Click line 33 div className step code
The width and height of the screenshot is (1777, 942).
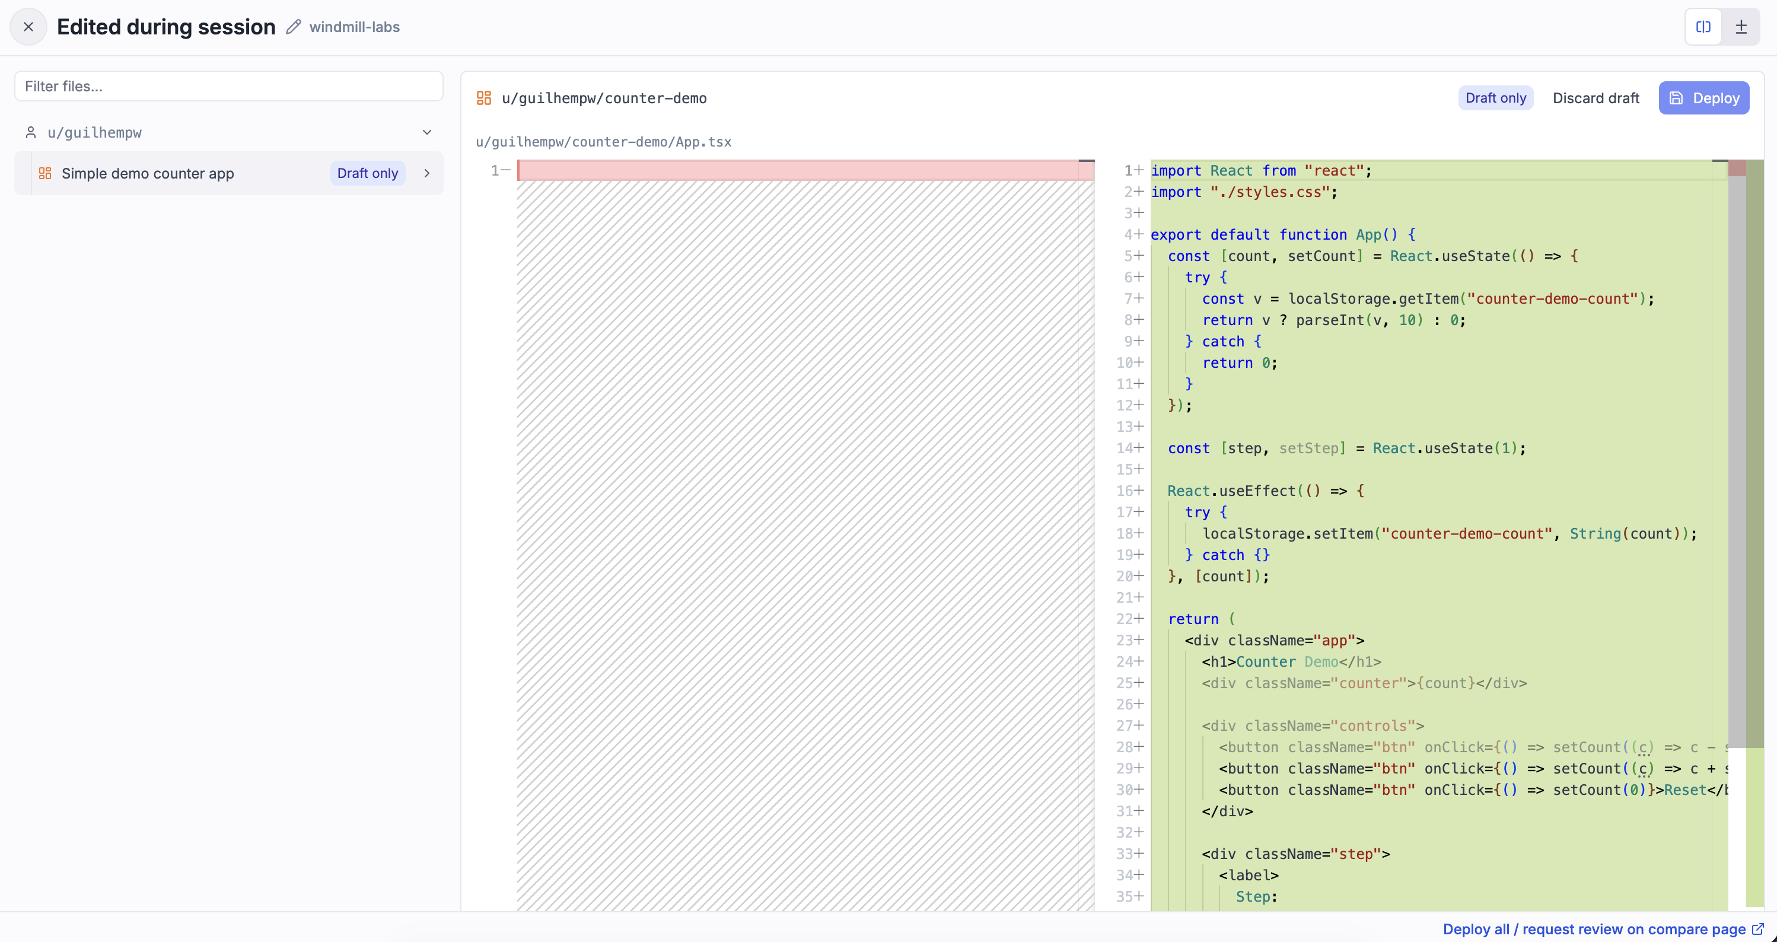1295,854
